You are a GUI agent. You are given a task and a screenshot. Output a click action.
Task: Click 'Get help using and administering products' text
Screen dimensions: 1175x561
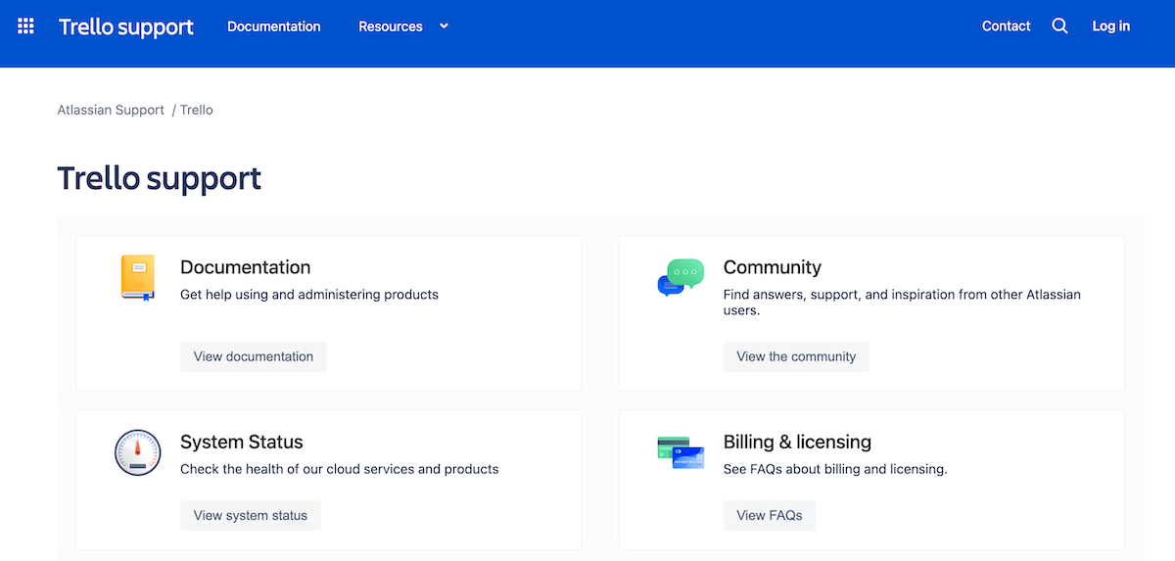[x=309, y=294]
